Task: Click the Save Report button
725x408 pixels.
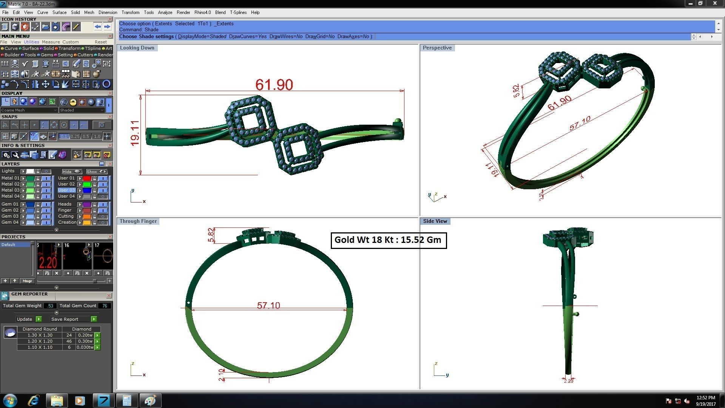Action: click(65, 319)
